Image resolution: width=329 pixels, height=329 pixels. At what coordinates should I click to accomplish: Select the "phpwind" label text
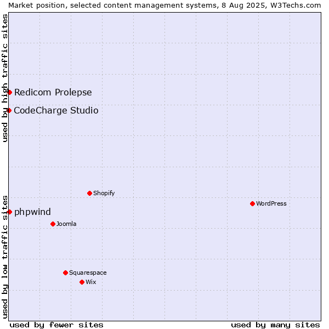point(32,212)
